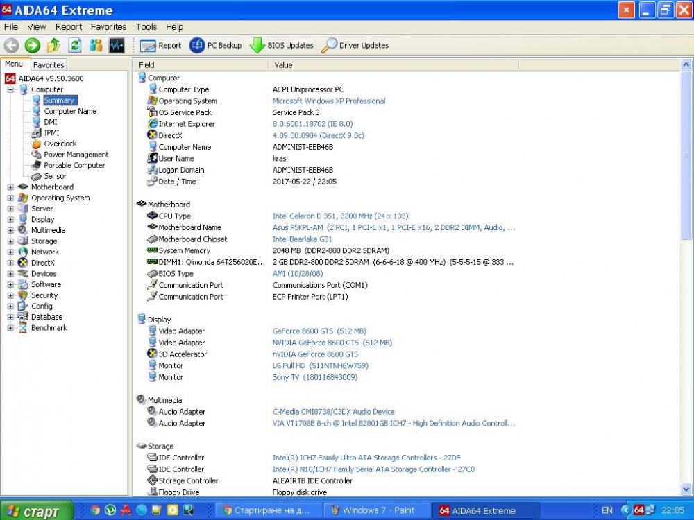Expand the Operating System tree node
The width and height of the screenshot is (694, 520).
[10, 198]
